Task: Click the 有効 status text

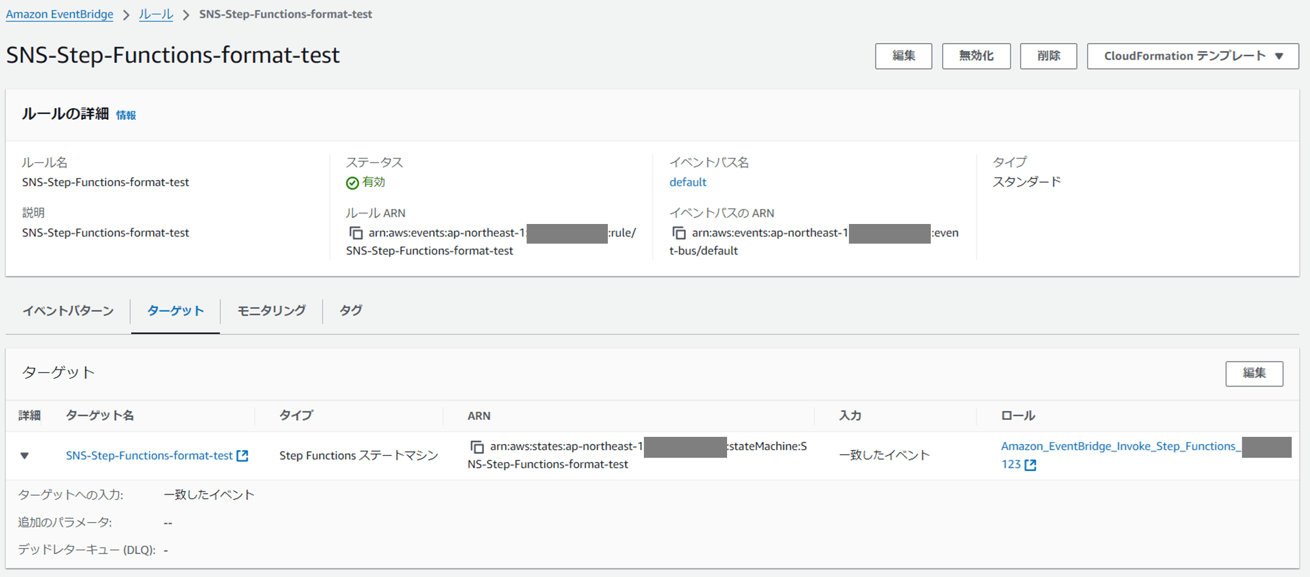Action: (x=374, y=182)
